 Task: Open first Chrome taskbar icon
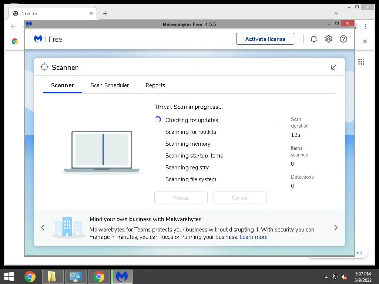coord(30,277)
